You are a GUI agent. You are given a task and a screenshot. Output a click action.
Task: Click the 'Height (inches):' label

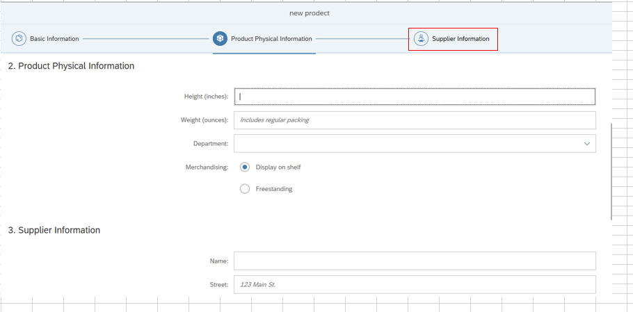[x=207, y=97]
